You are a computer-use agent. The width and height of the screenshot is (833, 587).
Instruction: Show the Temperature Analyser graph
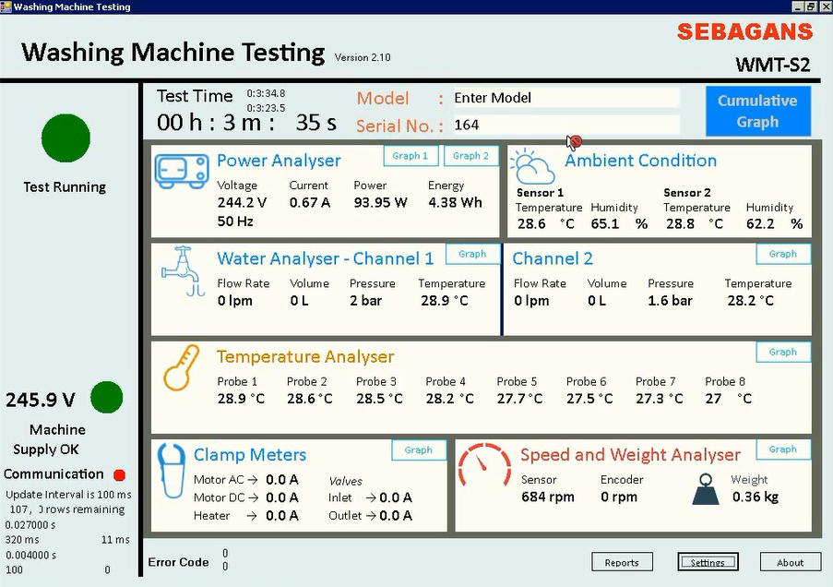pyautogui.click(x=782, y=352)
